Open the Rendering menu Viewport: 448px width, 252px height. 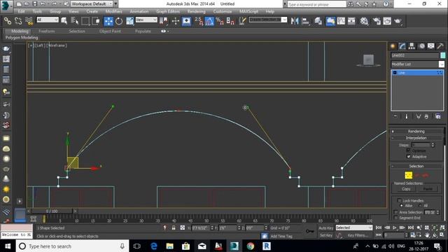pyautogui.click(x=196, y=11)
